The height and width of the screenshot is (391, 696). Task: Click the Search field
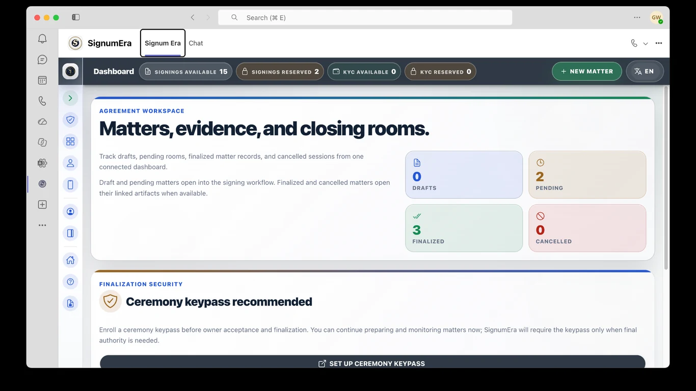(365, 17)
